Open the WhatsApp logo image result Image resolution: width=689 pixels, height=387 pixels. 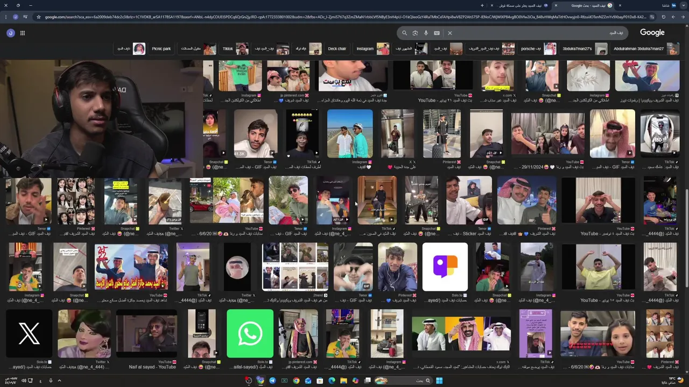click(250, 334)
